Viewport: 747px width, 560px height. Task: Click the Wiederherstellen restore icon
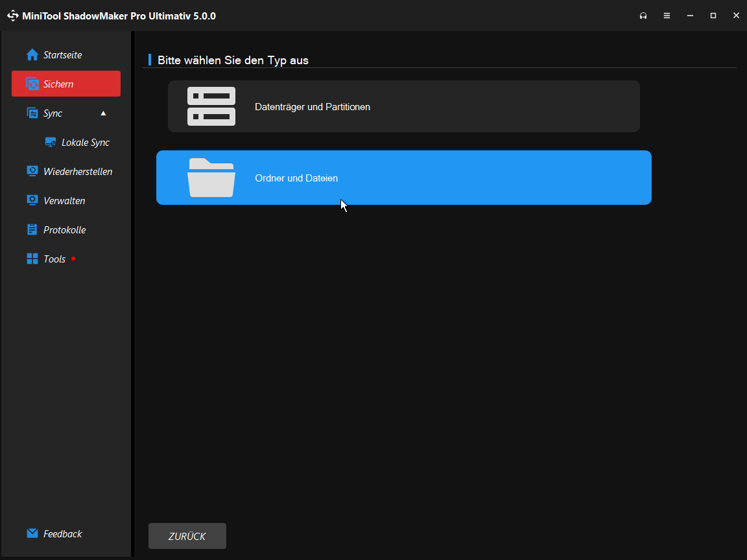point(32,171)
